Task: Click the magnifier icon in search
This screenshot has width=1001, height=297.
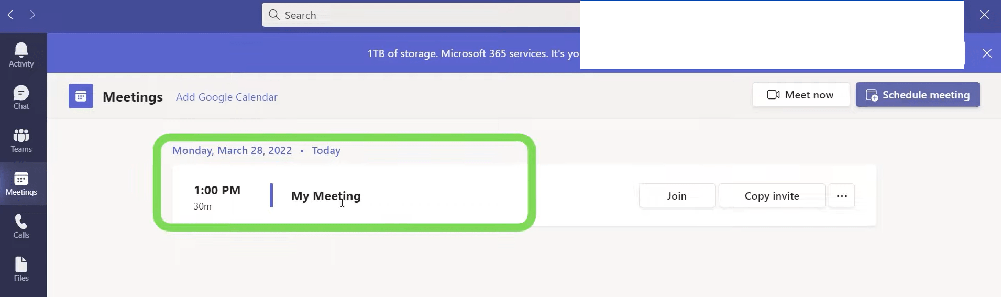Action: click(274, 15)
